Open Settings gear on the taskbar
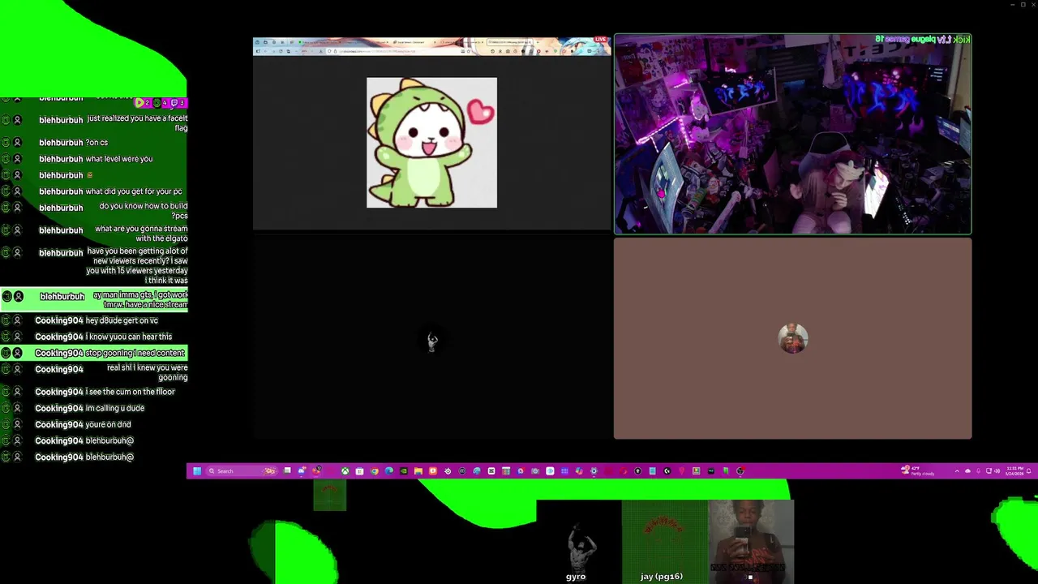1038x584 pixels. point(594,470)
